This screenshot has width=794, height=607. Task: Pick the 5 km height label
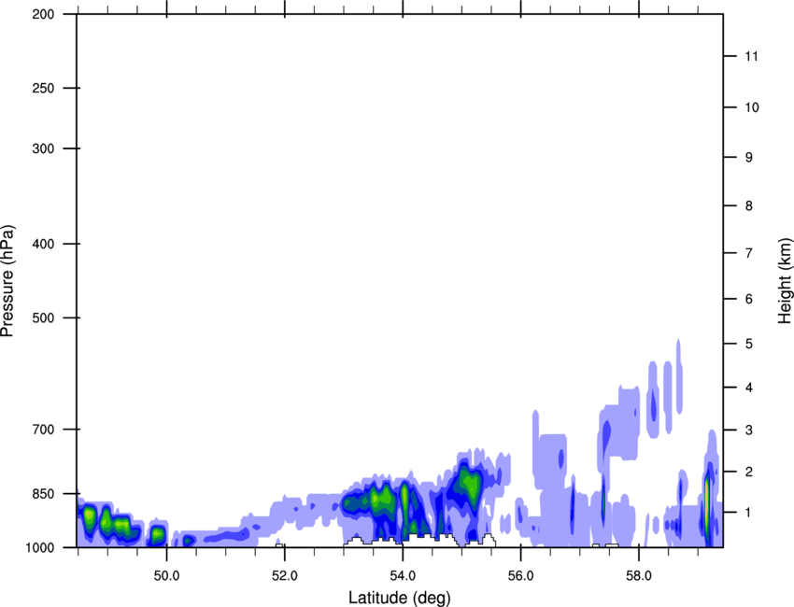749,344
